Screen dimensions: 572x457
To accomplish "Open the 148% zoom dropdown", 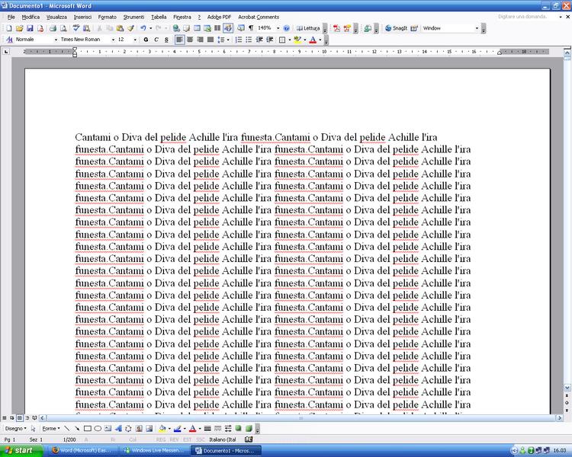I will [278, 28].
